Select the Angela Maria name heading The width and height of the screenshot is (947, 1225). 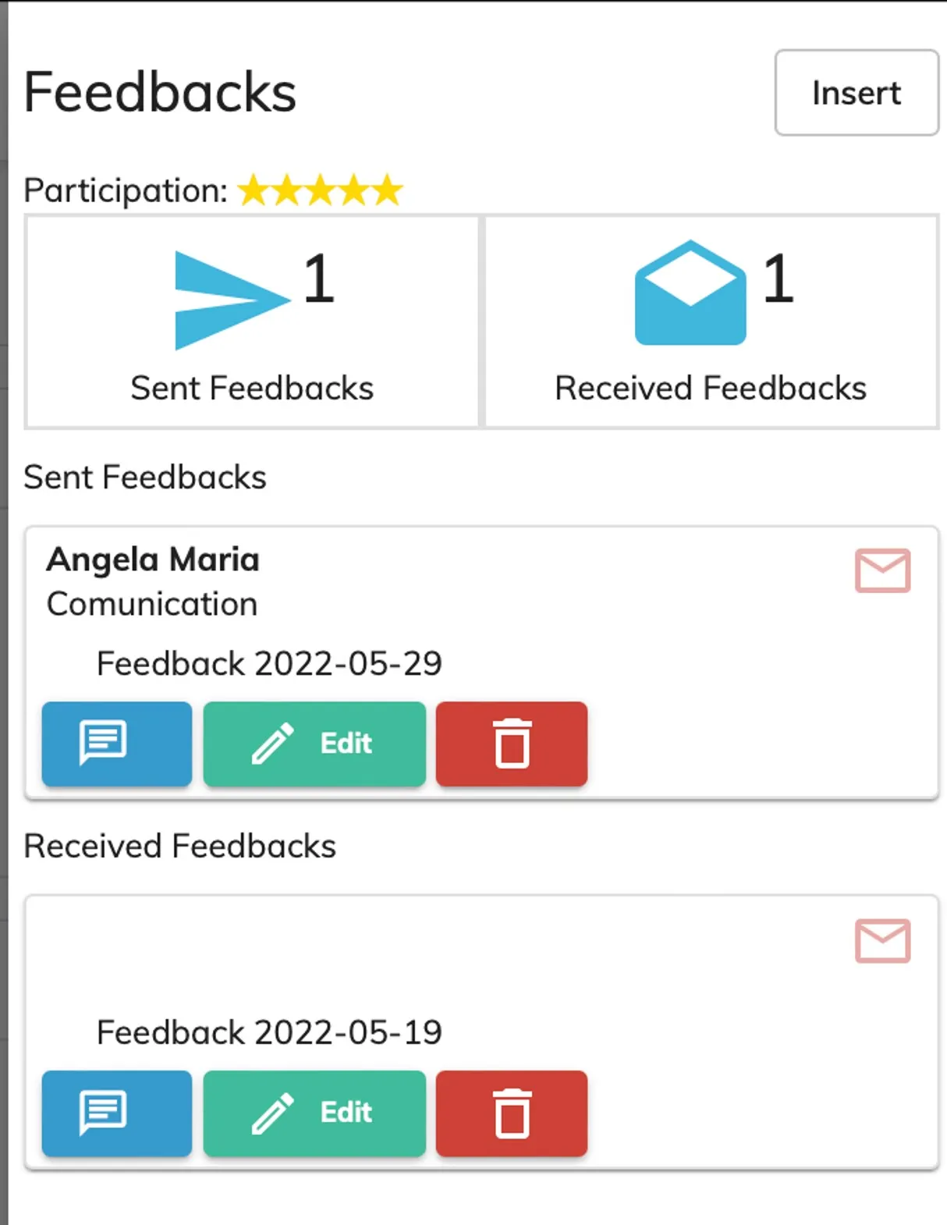[x=153, y=559]
